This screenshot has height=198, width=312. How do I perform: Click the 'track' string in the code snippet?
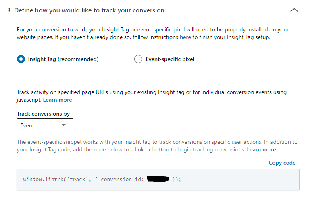point(77,180)
